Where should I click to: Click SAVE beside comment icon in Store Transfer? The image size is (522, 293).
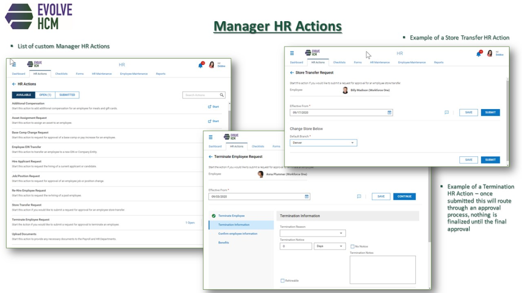468,112
